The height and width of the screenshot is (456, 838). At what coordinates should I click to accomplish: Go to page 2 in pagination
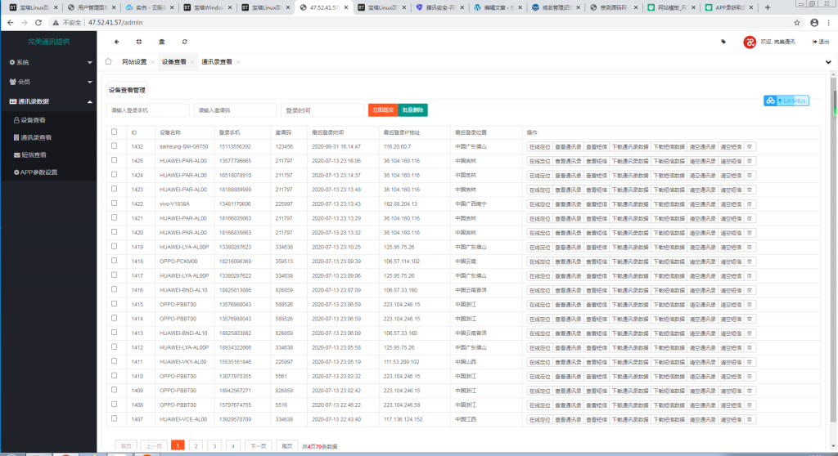pyautogui.click(x=195, y=445)
